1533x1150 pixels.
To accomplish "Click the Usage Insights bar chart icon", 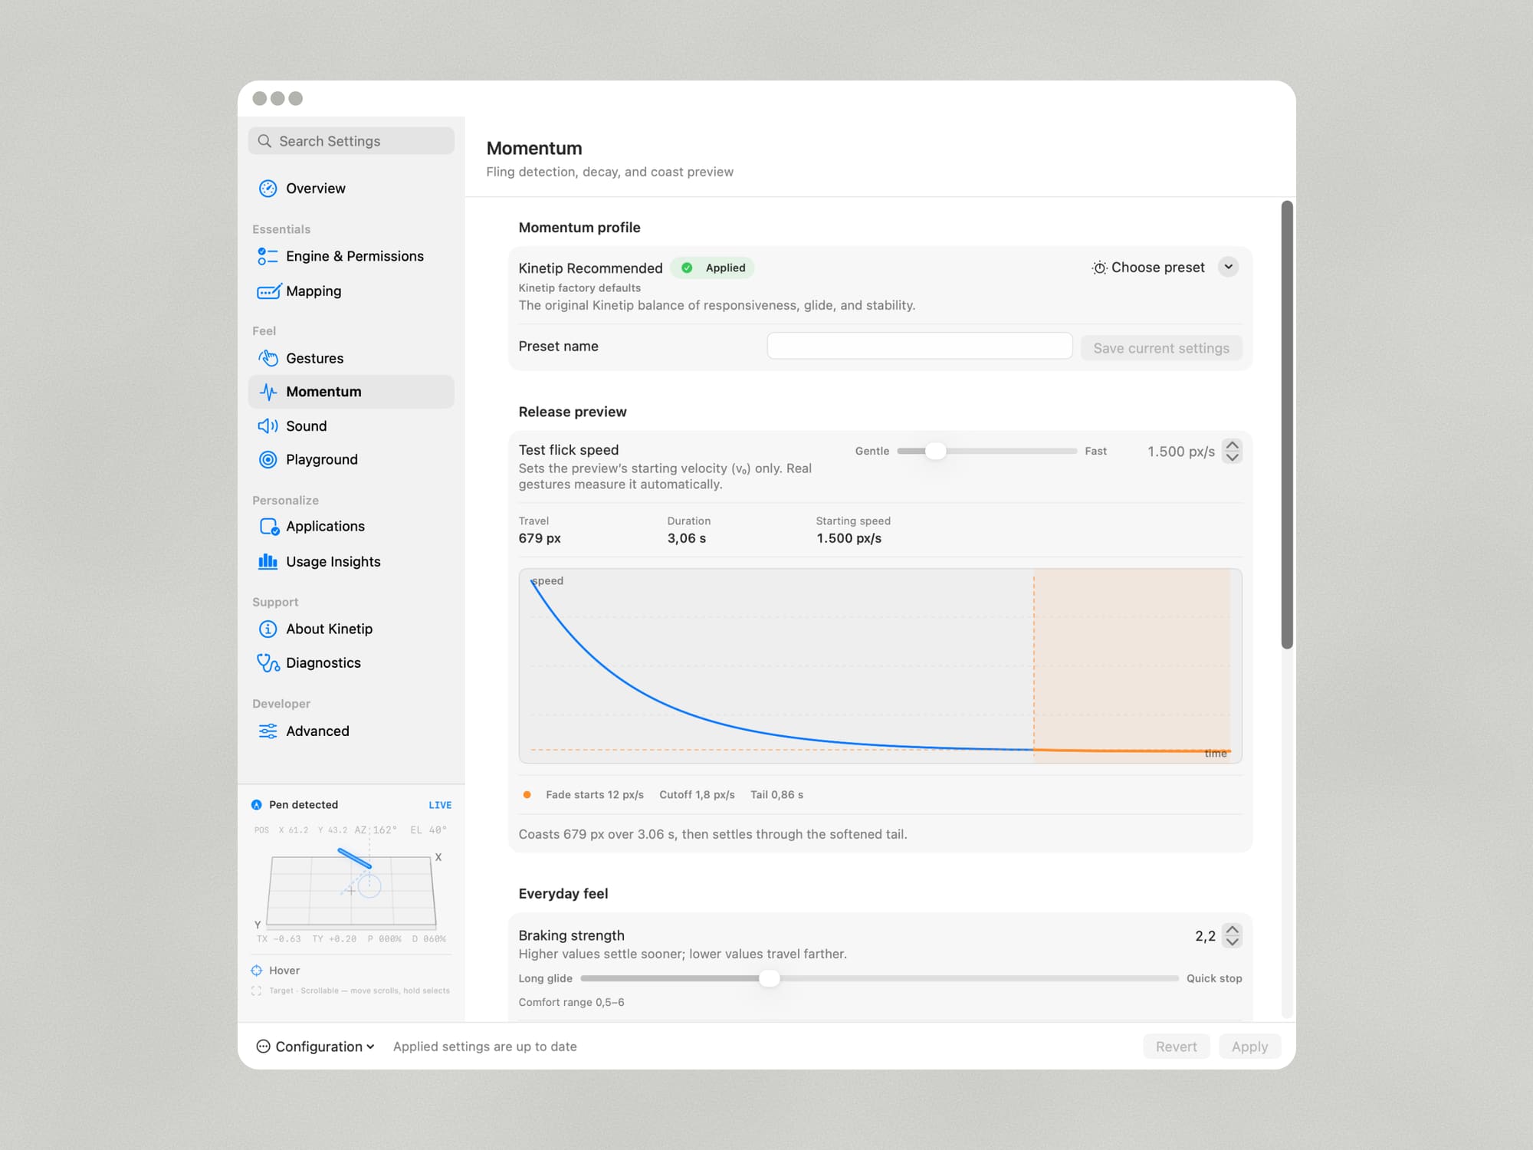I will (268, 561).
